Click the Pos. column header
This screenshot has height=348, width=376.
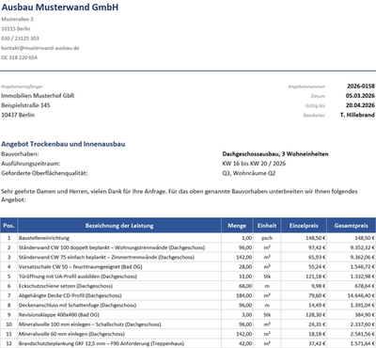8,226
